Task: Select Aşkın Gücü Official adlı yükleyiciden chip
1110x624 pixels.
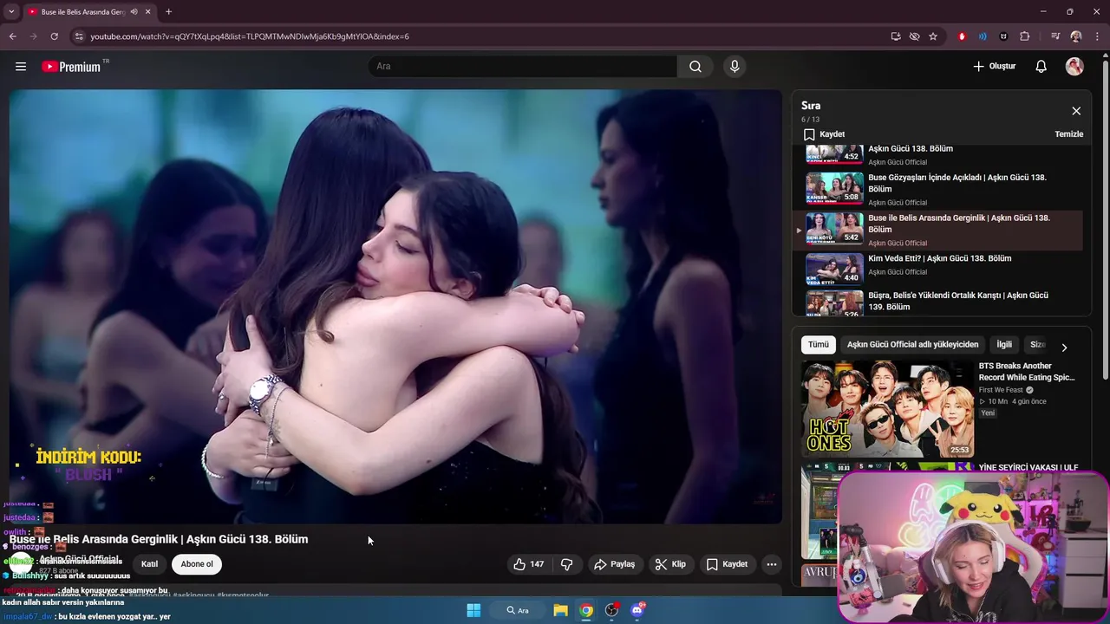Action: coord(912,344)
